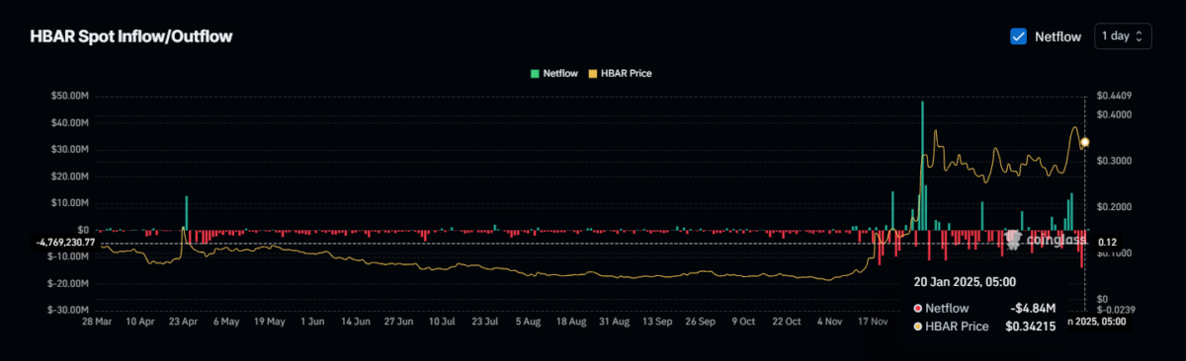Select the HBAR price marker dot
This screenshot has width=1186, height=361.
(x=1085, y=142)
